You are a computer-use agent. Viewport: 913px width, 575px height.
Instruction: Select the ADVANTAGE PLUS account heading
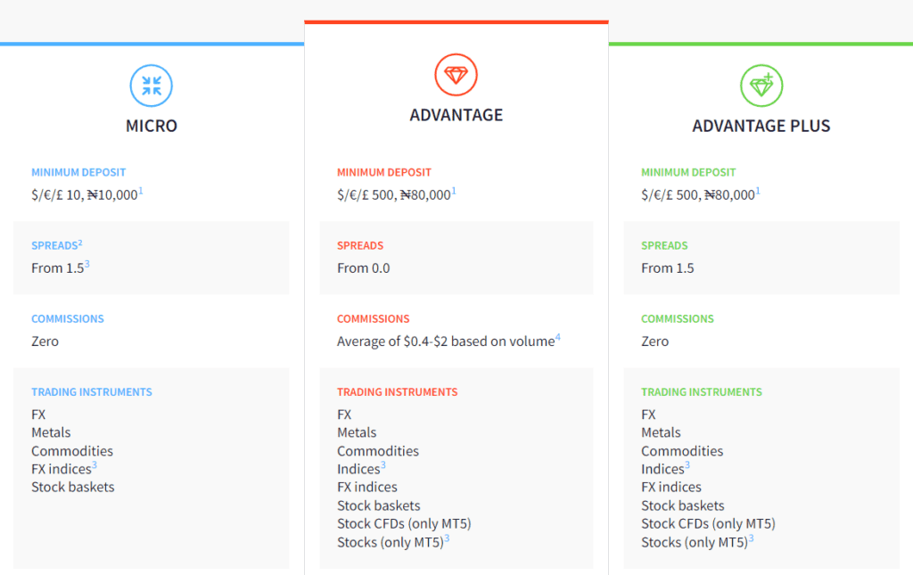tap(761, 126)
